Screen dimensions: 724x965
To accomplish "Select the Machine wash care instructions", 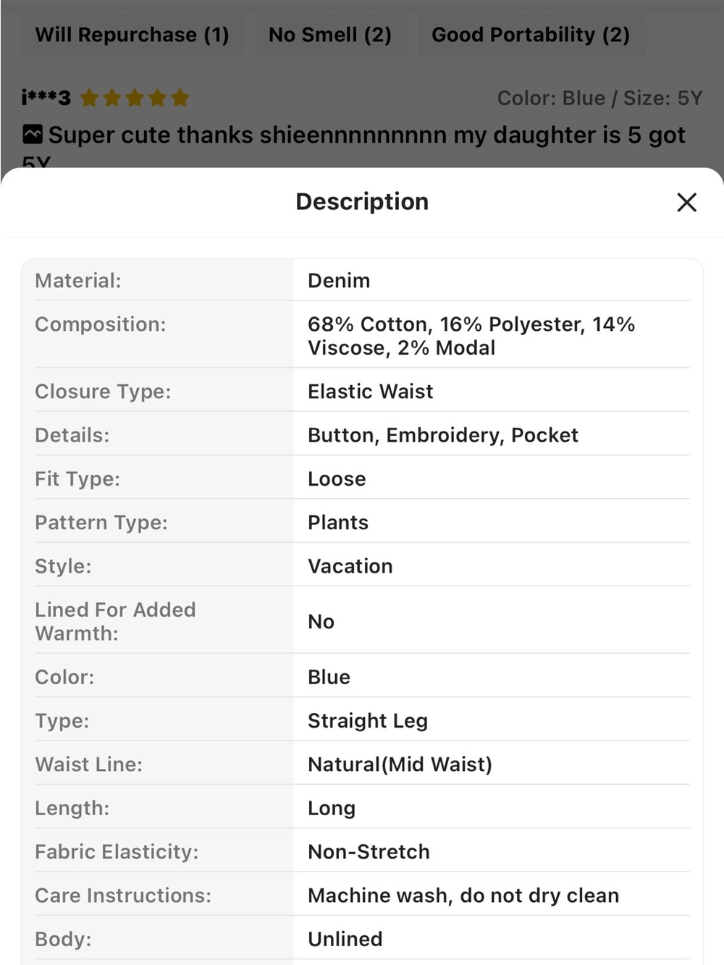I will [x=463, y=896].
